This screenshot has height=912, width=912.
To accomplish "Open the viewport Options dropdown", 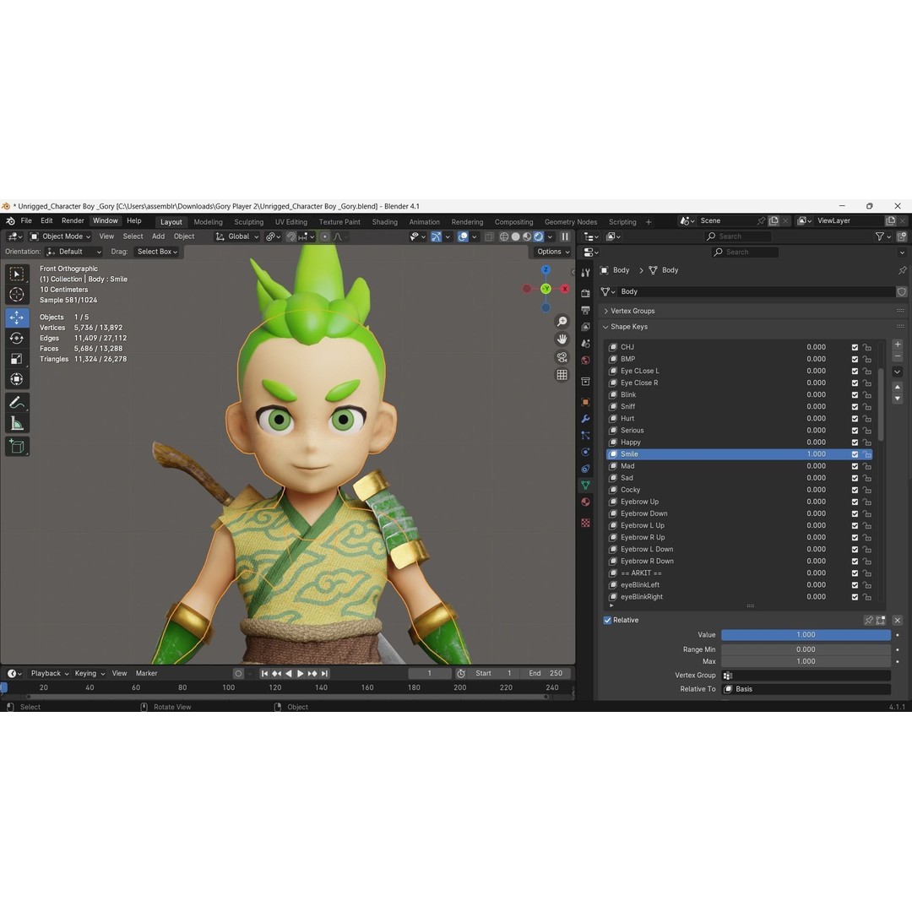I will click(552, 252).
